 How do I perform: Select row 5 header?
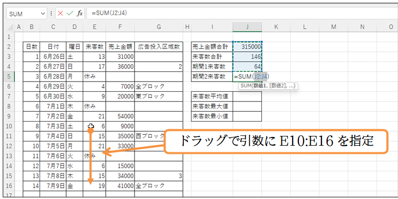9,76
